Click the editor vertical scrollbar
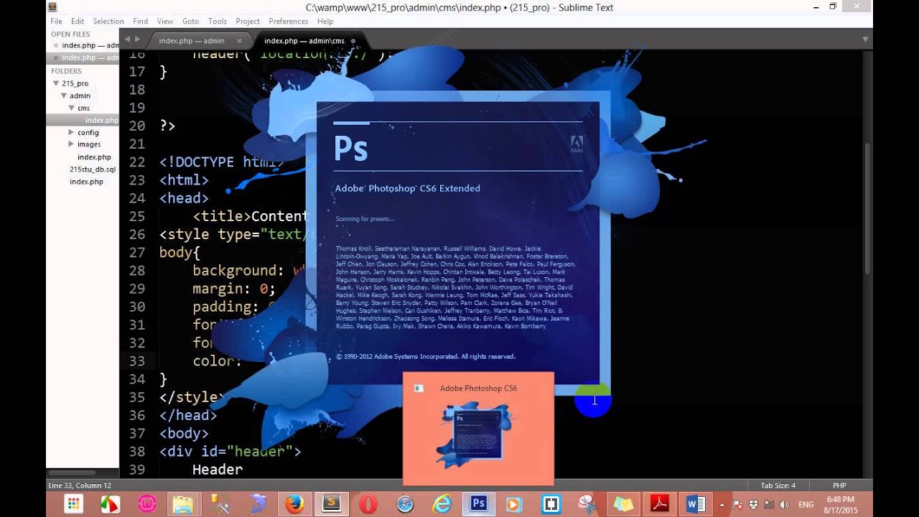Image resolution: width=919 pixels, height=517 pixels. pos(867,208)
